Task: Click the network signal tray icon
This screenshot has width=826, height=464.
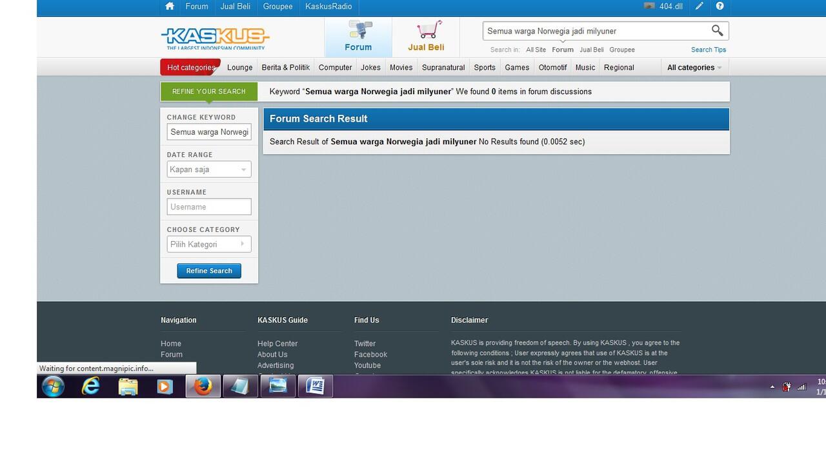Action: click(801, 387)
